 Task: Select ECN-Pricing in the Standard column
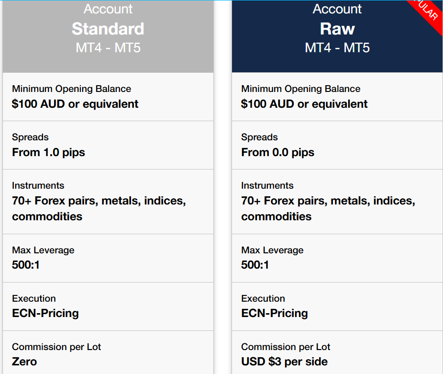(45, 313)
